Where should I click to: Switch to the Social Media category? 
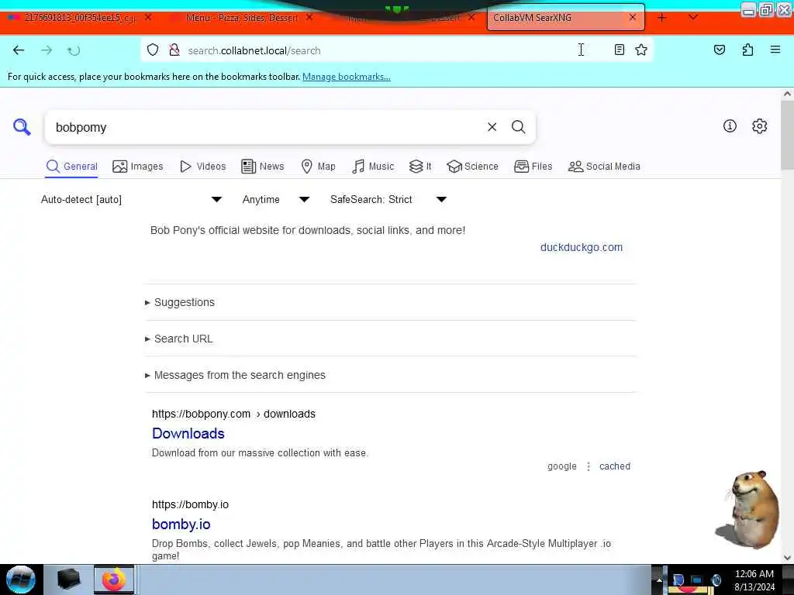point(604,167)
